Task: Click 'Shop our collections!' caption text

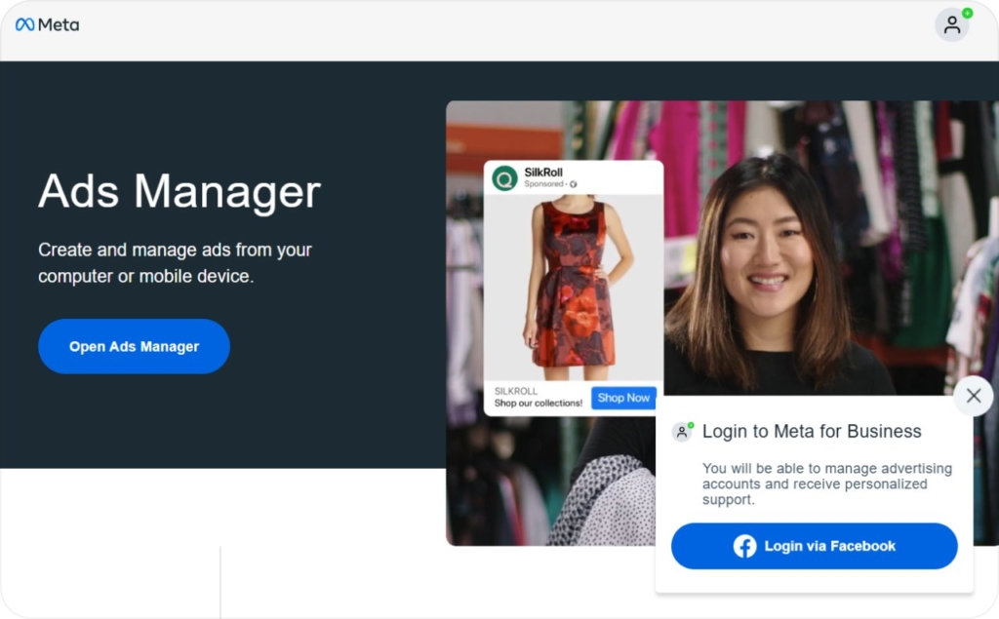Action: click(x=539, y=404)
